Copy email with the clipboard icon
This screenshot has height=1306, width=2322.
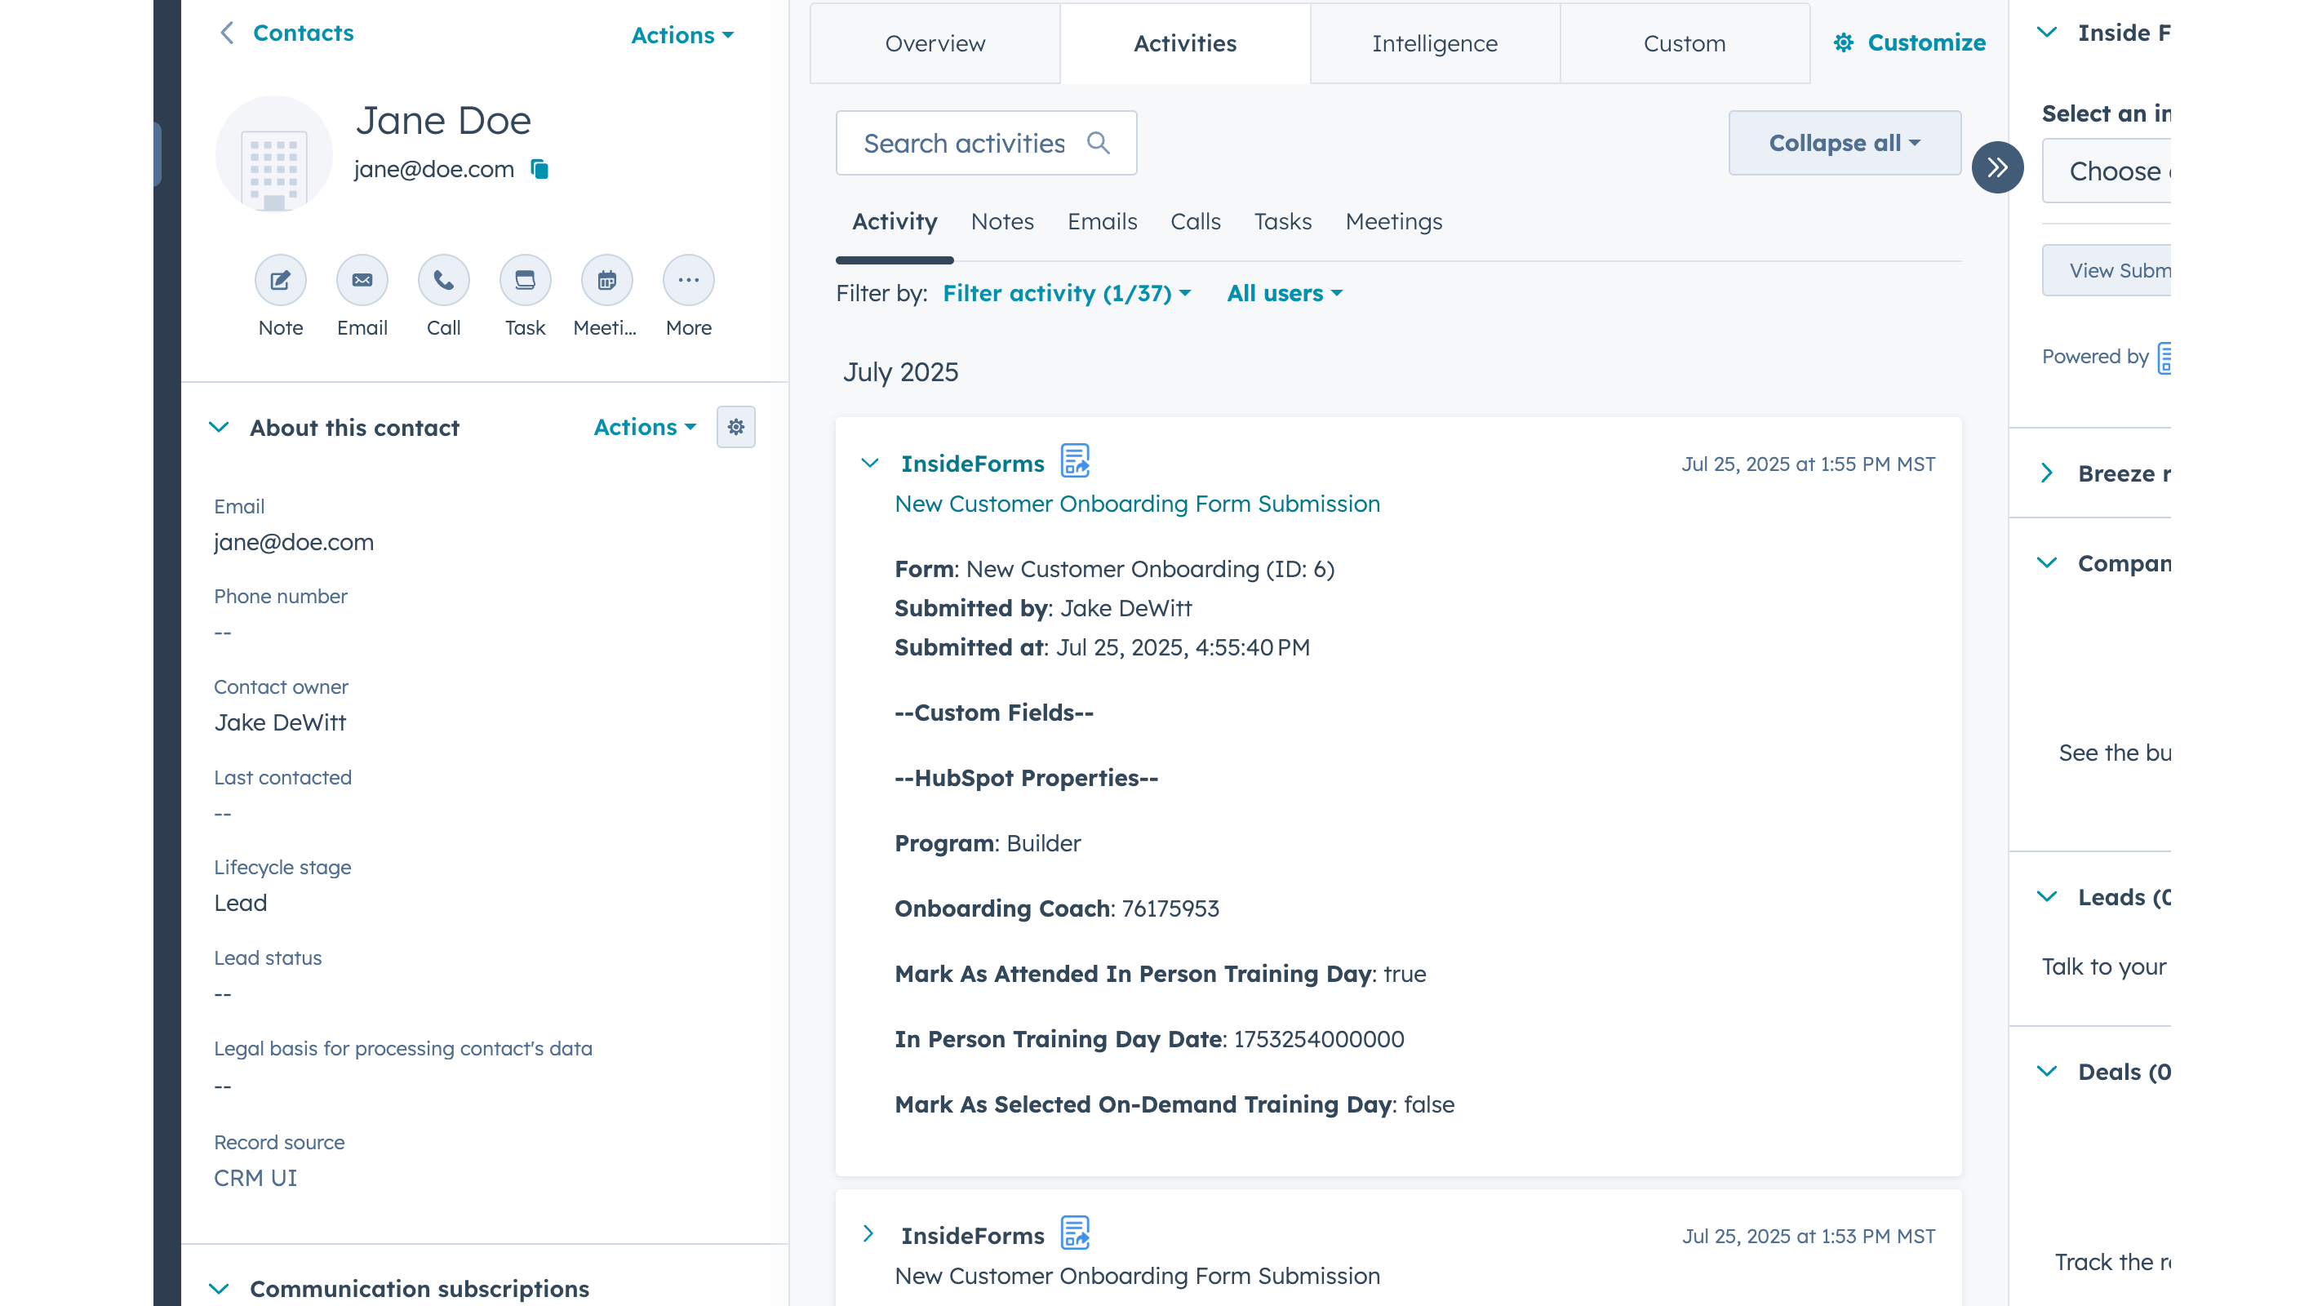[540, 170]
